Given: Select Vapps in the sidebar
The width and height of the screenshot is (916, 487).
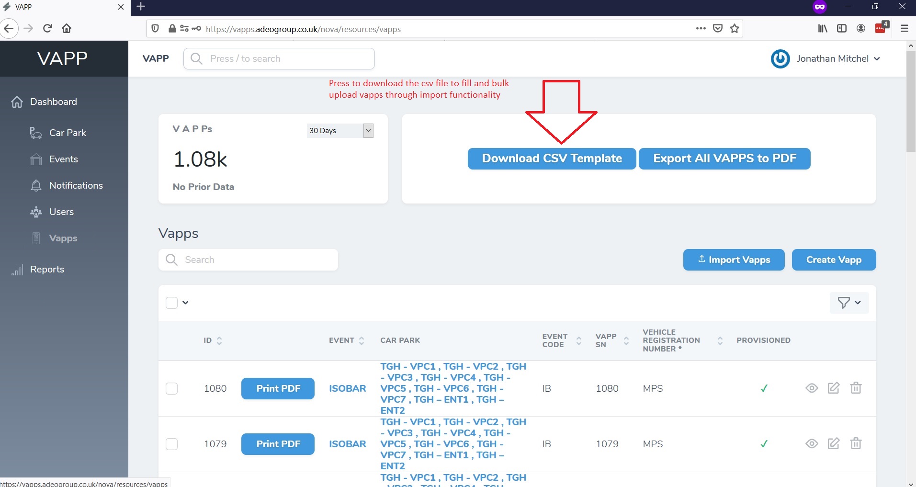Looking at the screenshot, I should [63, 238].
